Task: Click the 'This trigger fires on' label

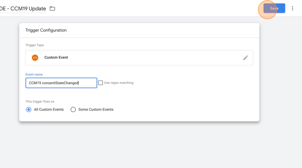Action: point(40,102)
